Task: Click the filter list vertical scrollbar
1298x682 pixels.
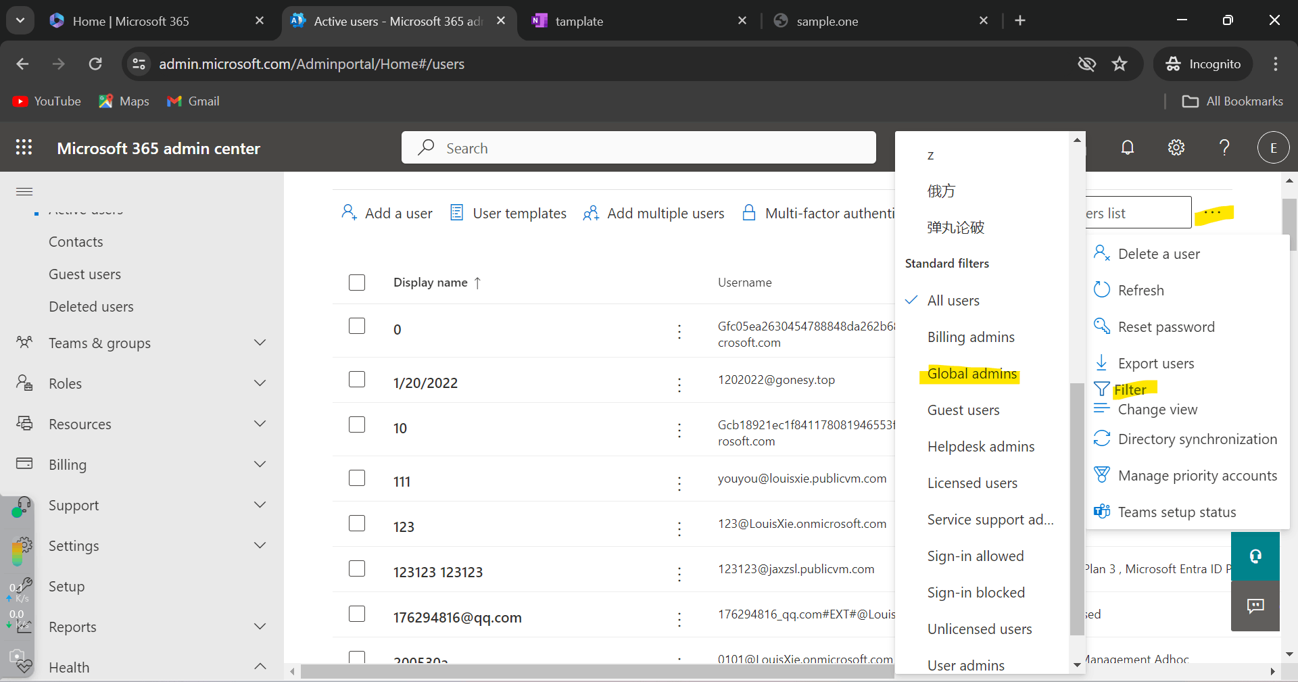Action: (1077, 508)
